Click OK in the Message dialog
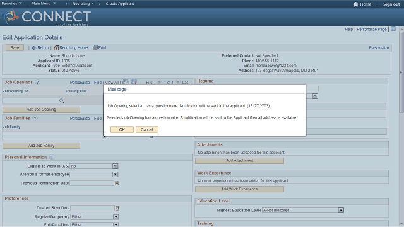404x227 pixels. tap(122, 129)
